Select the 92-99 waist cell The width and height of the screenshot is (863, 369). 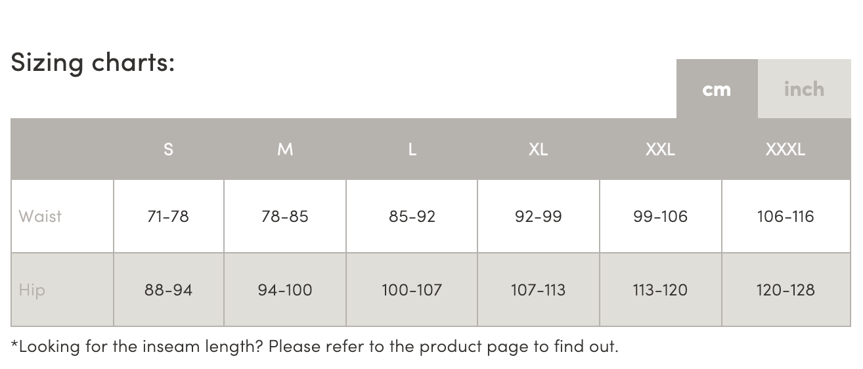point(538,217)
